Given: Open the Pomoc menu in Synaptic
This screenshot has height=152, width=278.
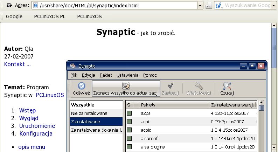Looking at the screenshot, I should [150, 75].
